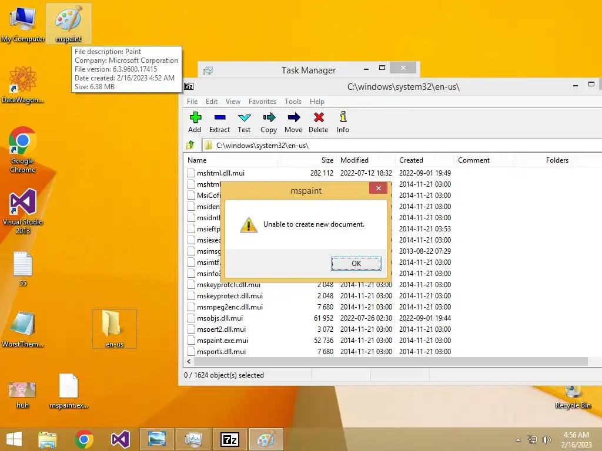Switch to Visual Studio in the taskbar
Viewport: 602px width, 451px height.
point(120,439)
